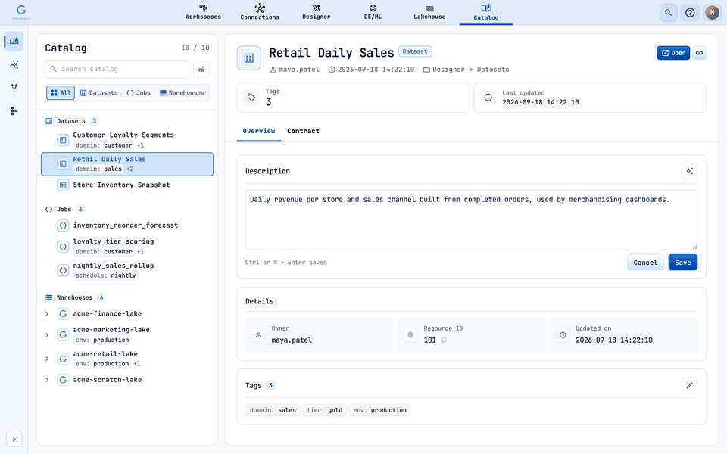Filter catalog to Datasets only
Image resolution: width=727 pixels, height=454 pixels.
tap(98, 92)
